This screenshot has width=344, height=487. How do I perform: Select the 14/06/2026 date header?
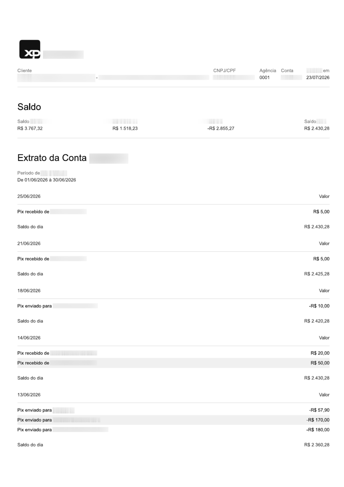[29, 338]
